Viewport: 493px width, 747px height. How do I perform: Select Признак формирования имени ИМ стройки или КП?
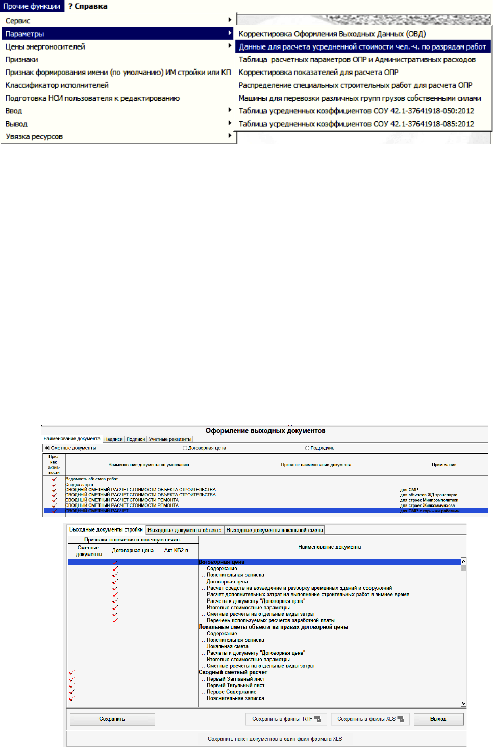tap(118, 72)
